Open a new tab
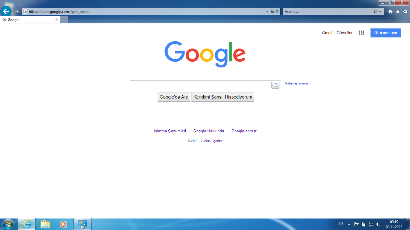Image resolution: width=410 pixels, height=230 pixels. pos(64,20)
